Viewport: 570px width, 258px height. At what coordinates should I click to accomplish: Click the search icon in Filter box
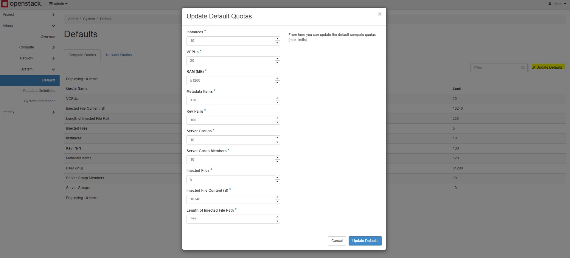click(523, 68)
